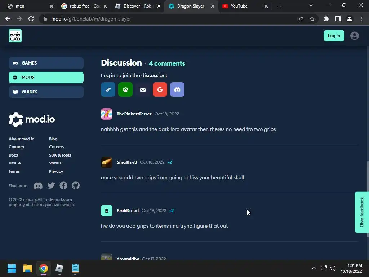The image size is (369, 277).
Task: Sign in with the Discord login icon
Action: [177, 89]
